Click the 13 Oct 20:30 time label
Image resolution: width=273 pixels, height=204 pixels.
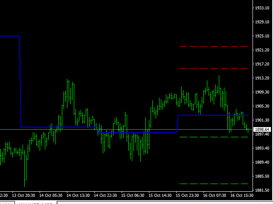[x=23, y=195]
